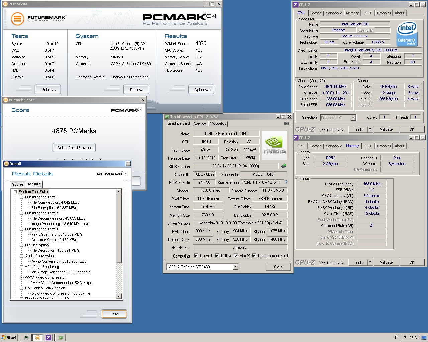The image size is (428, 342).
Task: Close the PCMark Score window
Action: click(143, 100)
